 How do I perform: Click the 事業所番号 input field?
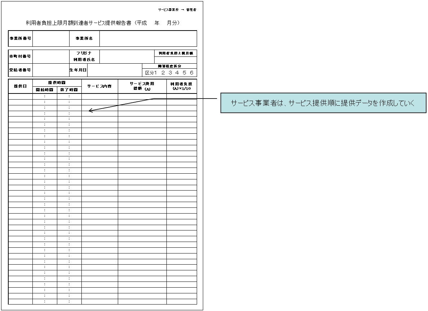click(x=51, y=38)
